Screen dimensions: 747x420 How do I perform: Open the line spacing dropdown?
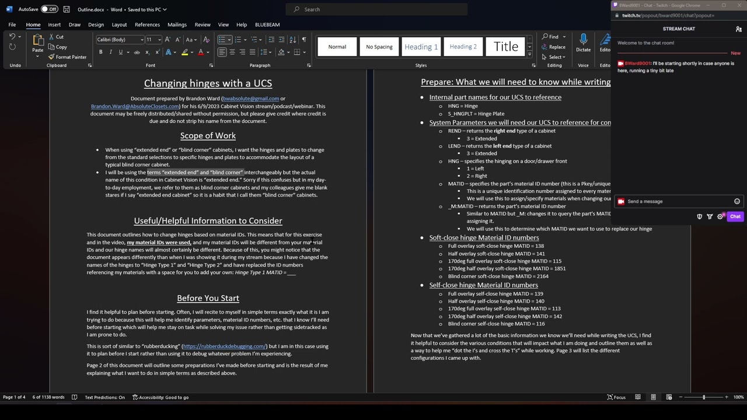[265, 52]
